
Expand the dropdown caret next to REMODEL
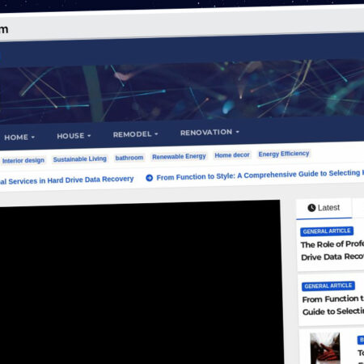click(x=156, y=133)
